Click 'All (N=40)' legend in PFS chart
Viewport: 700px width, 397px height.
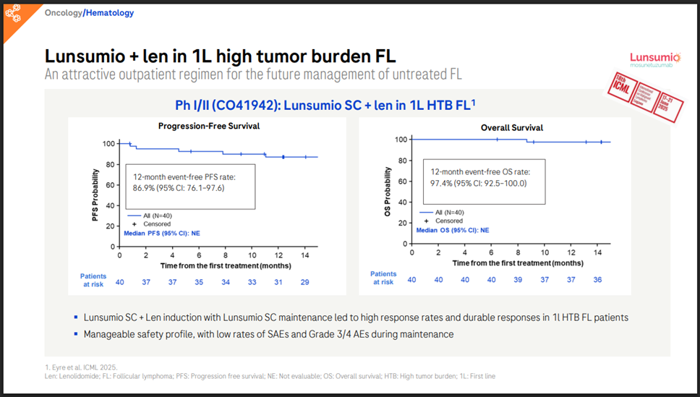tap(150, 215)
